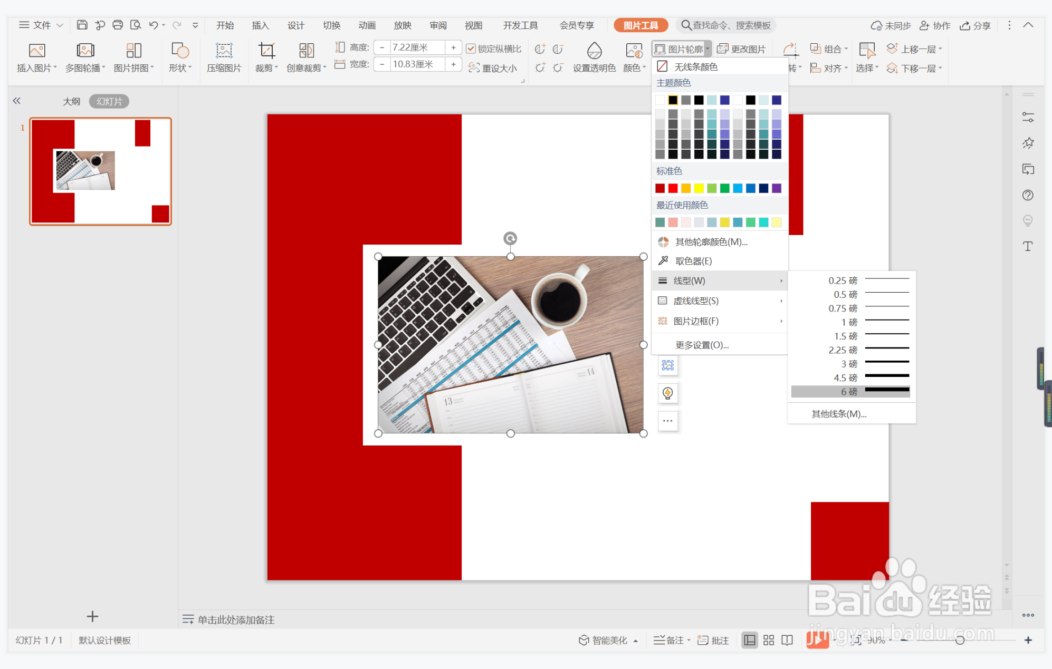Click the Change Picture button
The image size is (1052, 669).
pos(741,49)
